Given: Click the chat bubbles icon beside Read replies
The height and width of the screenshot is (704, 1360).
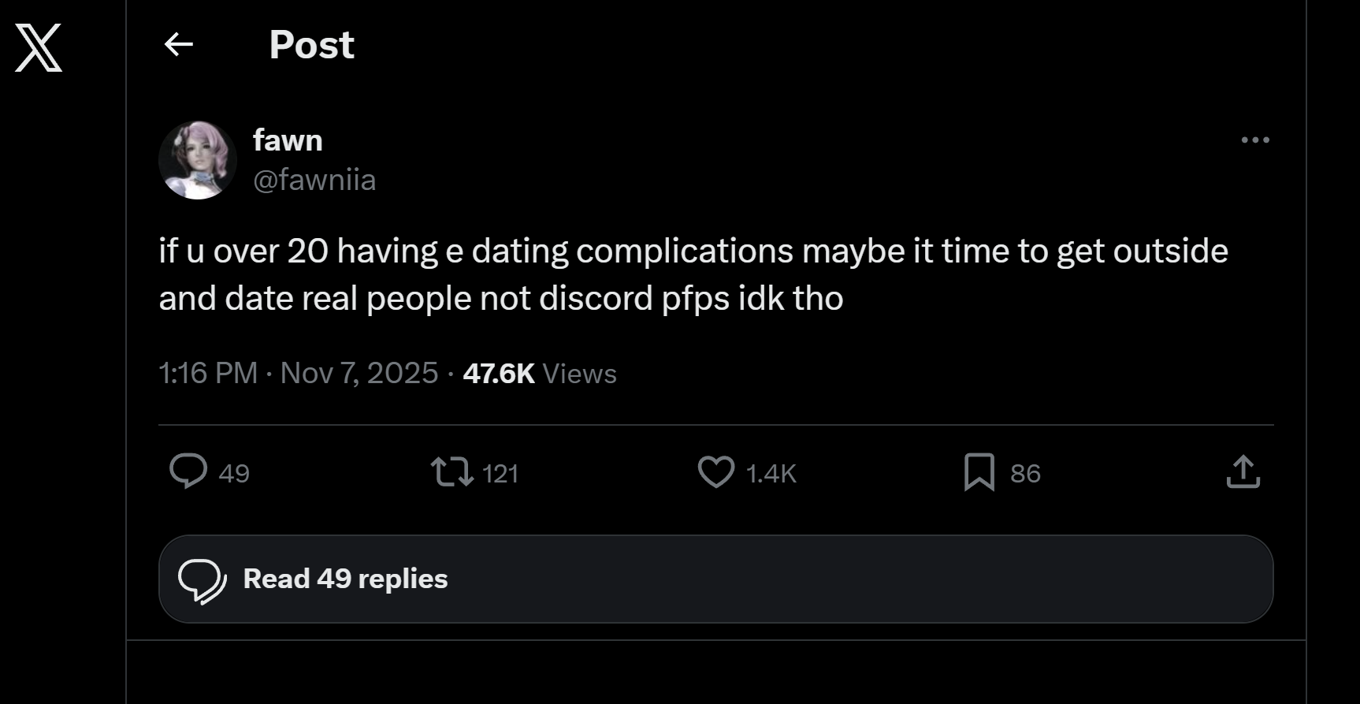Looking at the screenshot, I should pos(202,580).
